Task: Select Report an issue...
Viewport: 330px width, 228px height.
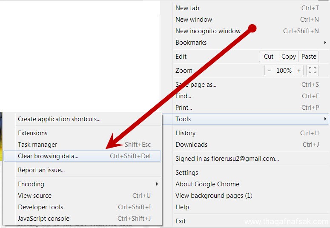Action: (82, 170)
